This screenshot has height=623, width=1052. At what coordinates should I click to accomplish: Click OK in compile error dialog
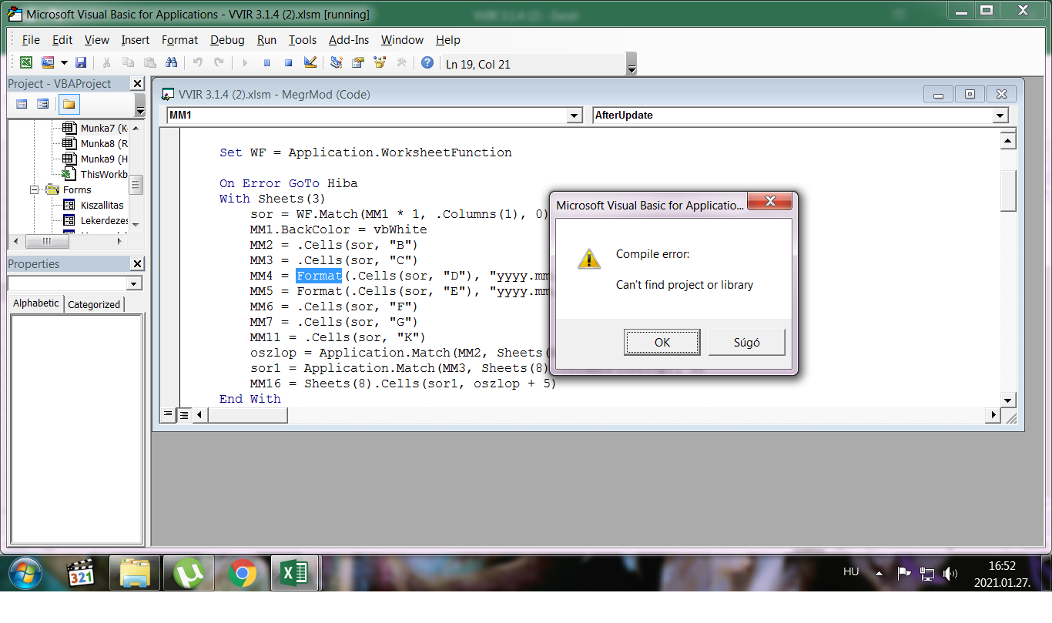coord(662,343)
